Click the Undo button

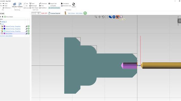(x=5, y=4)
